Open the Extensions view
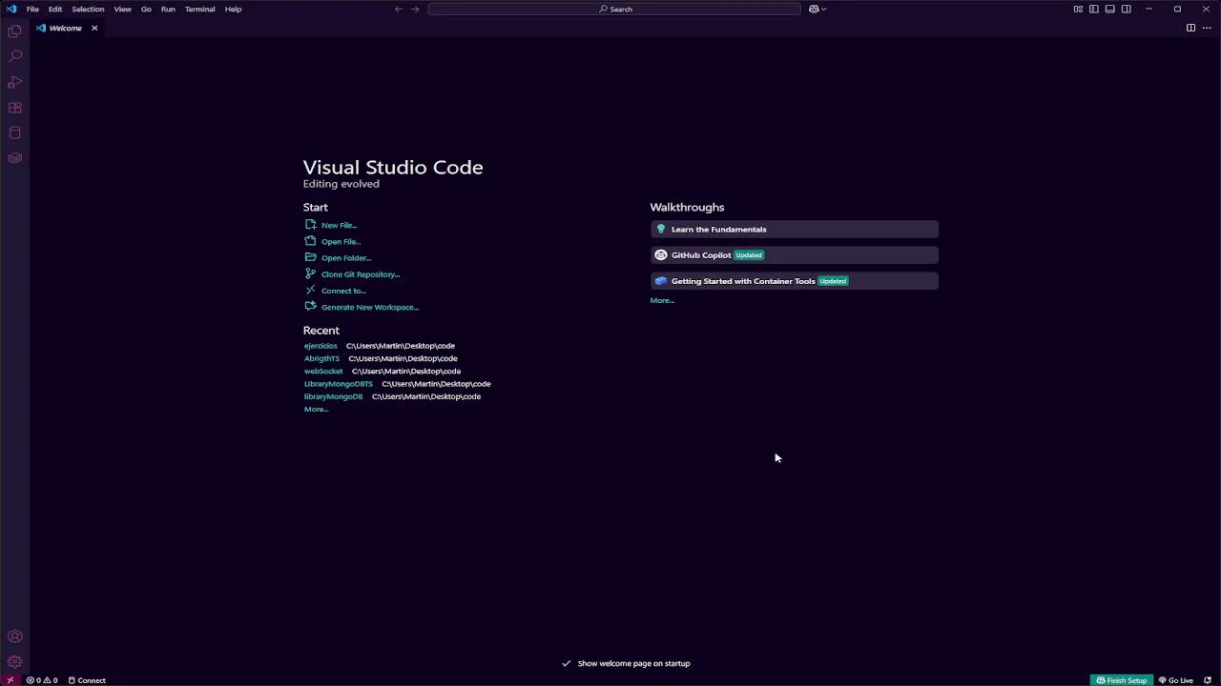The height and width of the screenshot is (686, 1221). [14, 108]
